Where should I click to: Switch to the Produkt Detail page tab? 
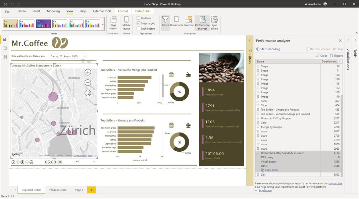pyautogui.click(x=58, y=190)
